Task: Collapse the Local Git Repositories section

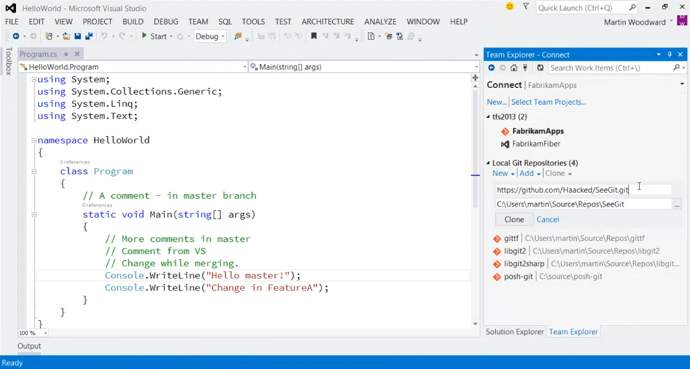Action: tap(488, 163)
